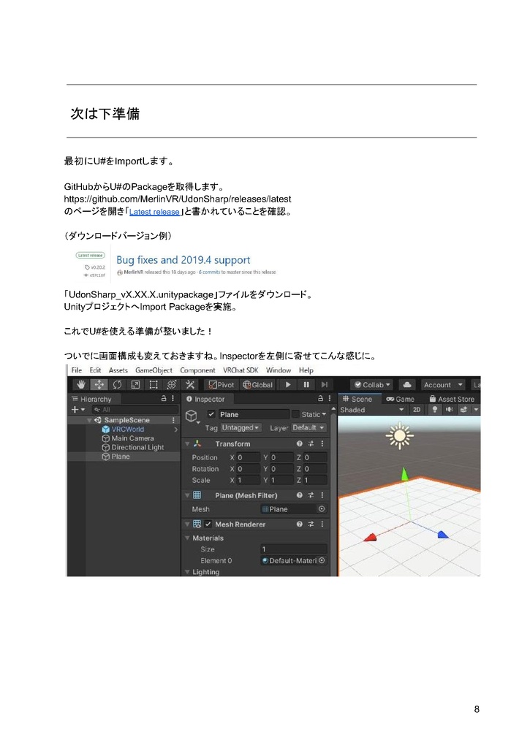The height and width of the screenshot is (748, 530).
Task: Open the Hierarchy panel options menu
Action: click(173, 398)
